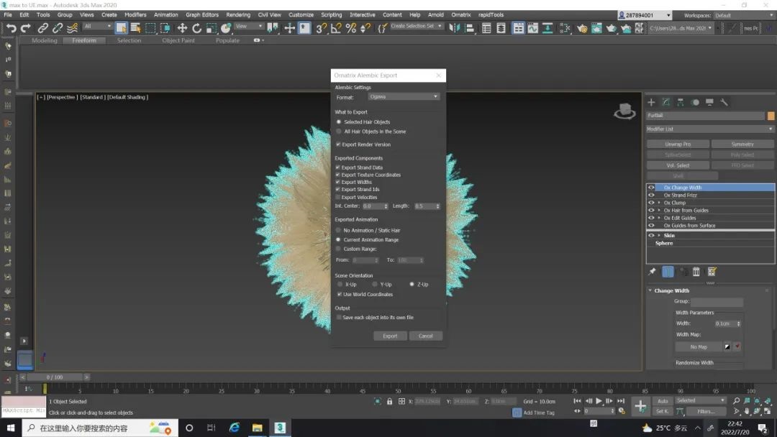777x437 pixels.
Task: Switch to the Object Paint ribbon tab
Action: tap(178, 41)
